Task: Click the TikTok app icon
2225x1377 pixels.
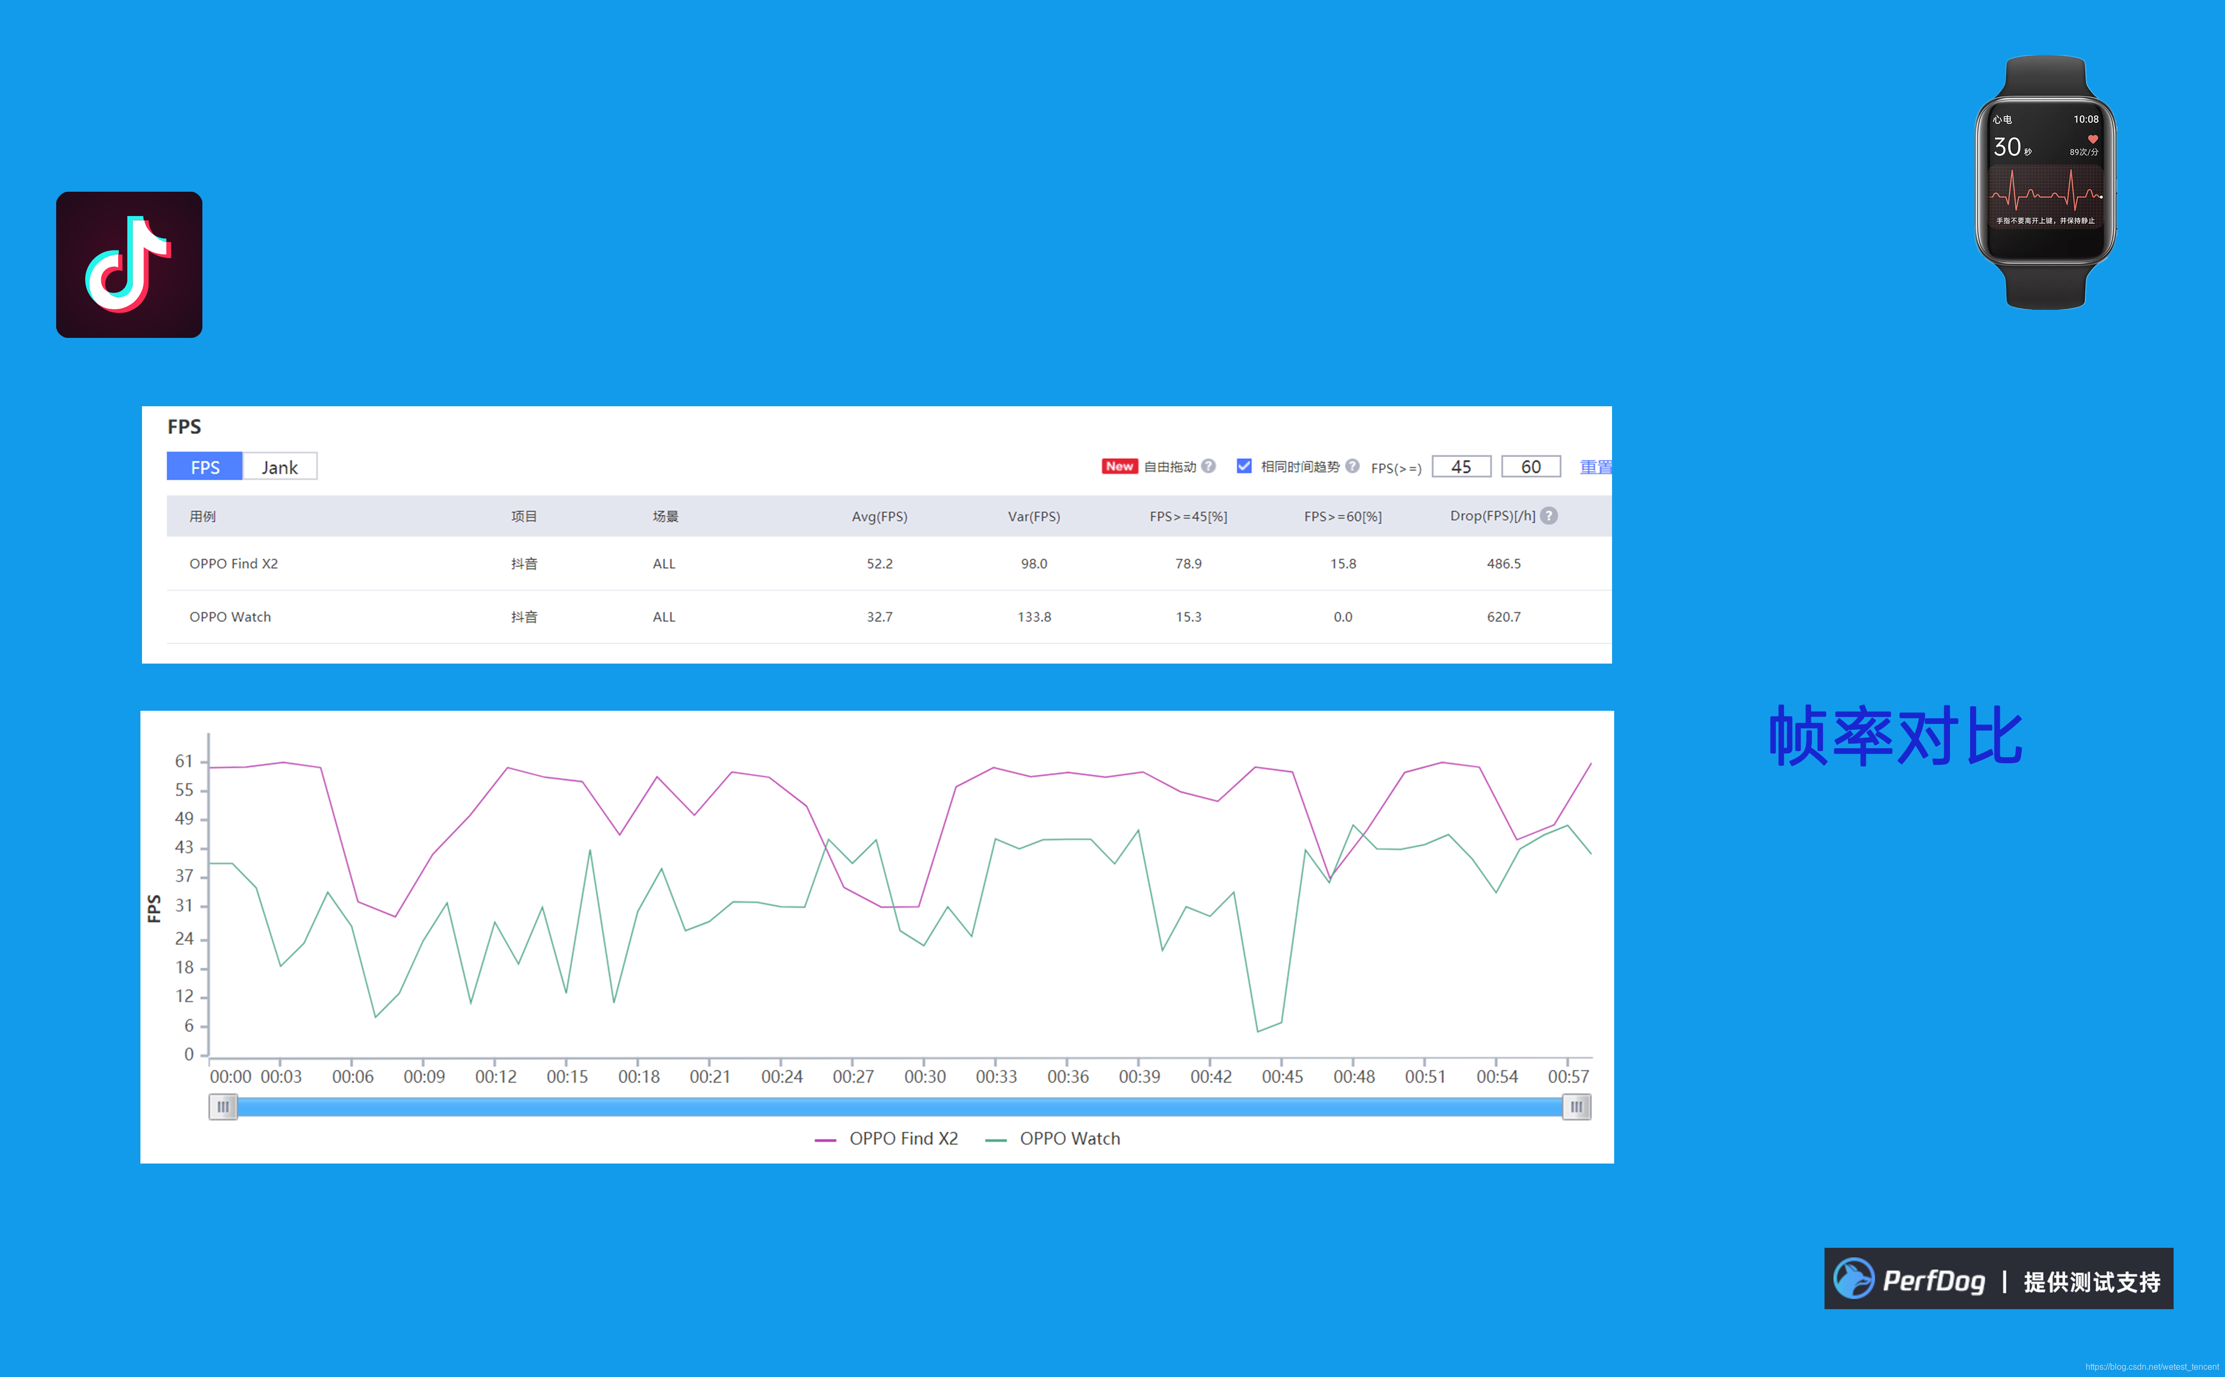Action: click(128, 264)
